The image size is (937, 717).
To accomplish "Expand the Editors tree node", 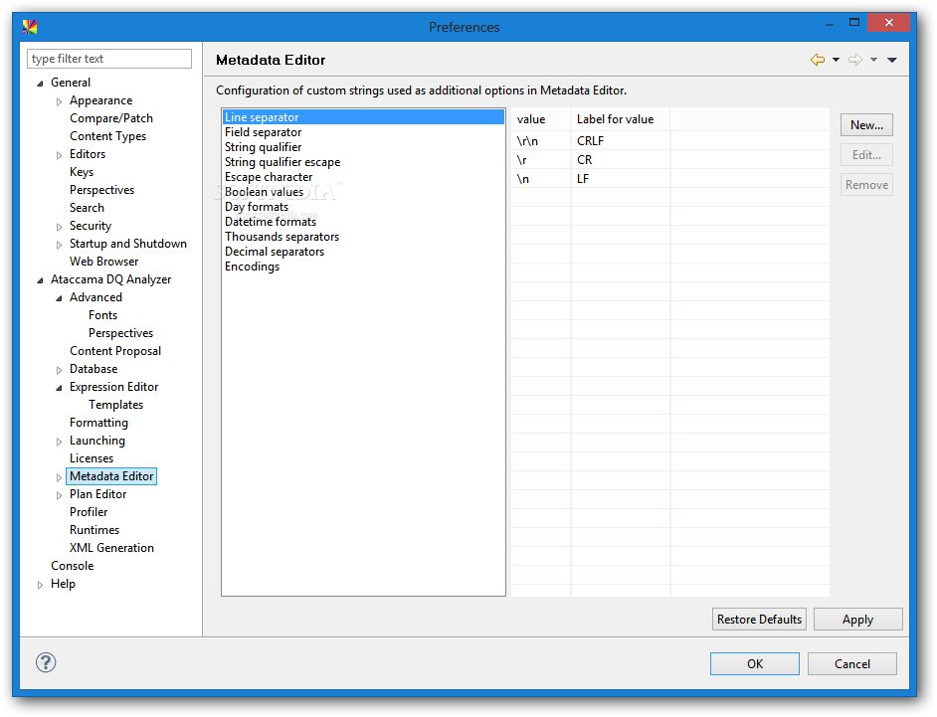I will (59, 155).
